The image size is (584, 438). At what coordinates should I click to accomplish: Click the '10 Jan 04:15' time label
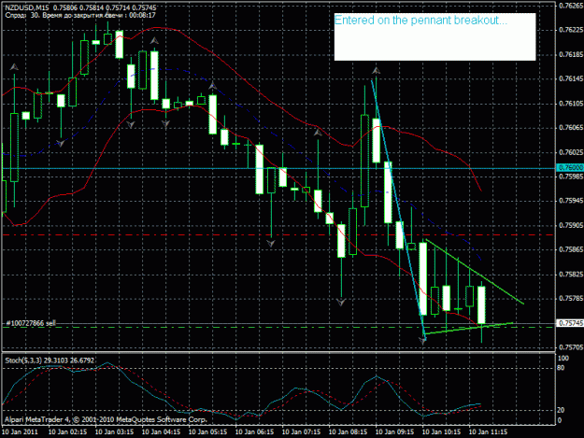162,432
